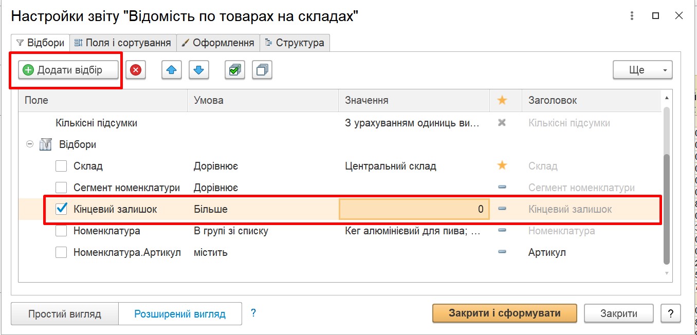Click Склад header title cell
Screen dimensions: 697x335
tap(543, 166)
